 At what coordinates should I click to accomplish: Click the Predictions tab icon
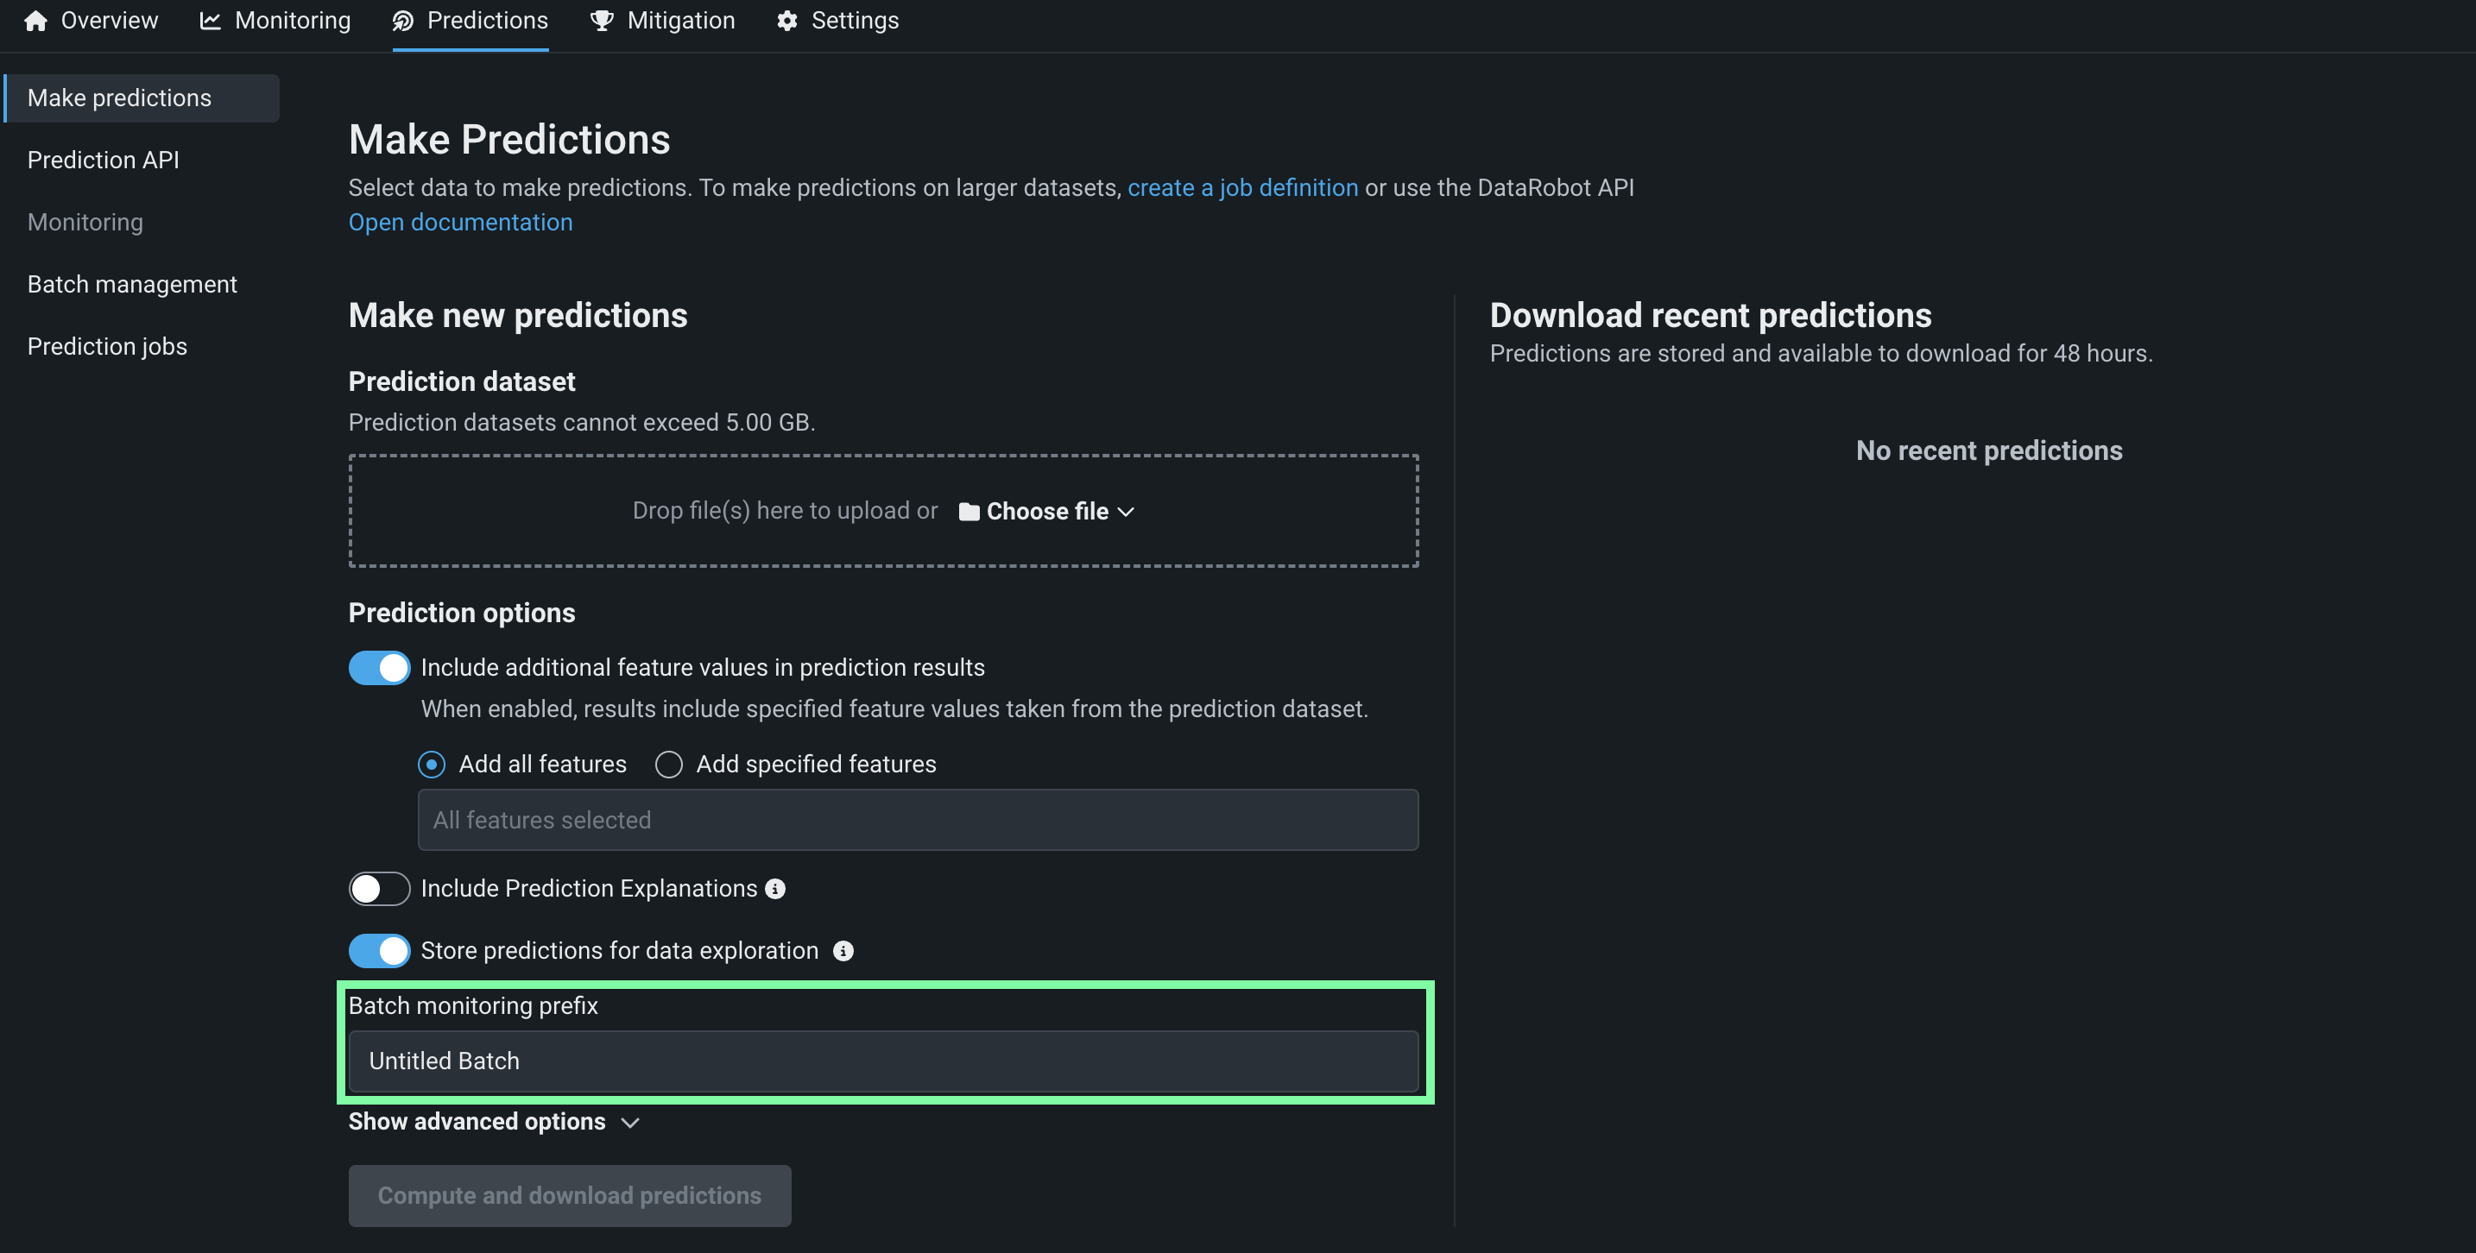click(402, 20)
